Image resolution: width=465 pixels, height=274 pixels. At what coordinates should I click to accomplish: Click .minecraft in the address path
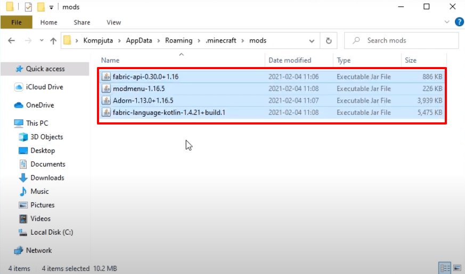click(221, 40)
